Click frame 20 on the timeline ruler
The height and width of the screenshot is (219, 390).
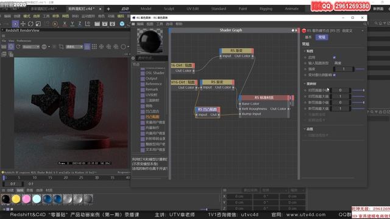[x=66, y=178]
